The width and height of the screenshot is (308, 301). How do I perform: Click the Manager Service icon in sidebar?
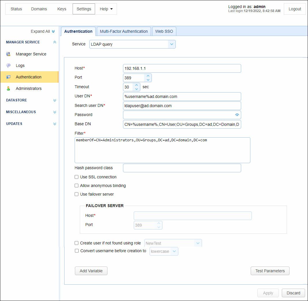pos(8,54)
